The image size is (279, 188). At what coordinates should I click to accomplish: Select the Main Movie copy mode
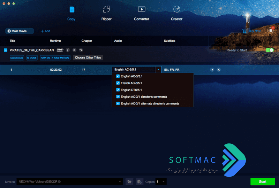(x=20, y=31)
